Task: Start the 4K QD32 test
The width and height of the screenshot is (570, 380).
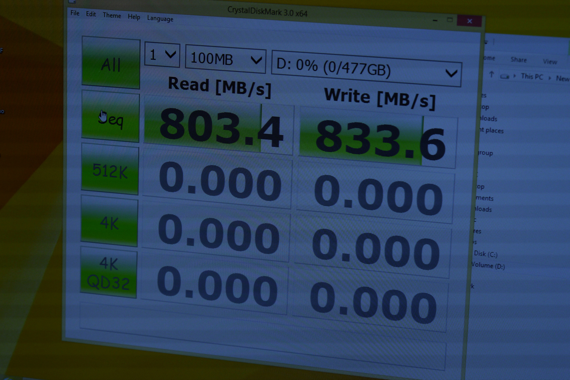Action: [x=108, y=272]
